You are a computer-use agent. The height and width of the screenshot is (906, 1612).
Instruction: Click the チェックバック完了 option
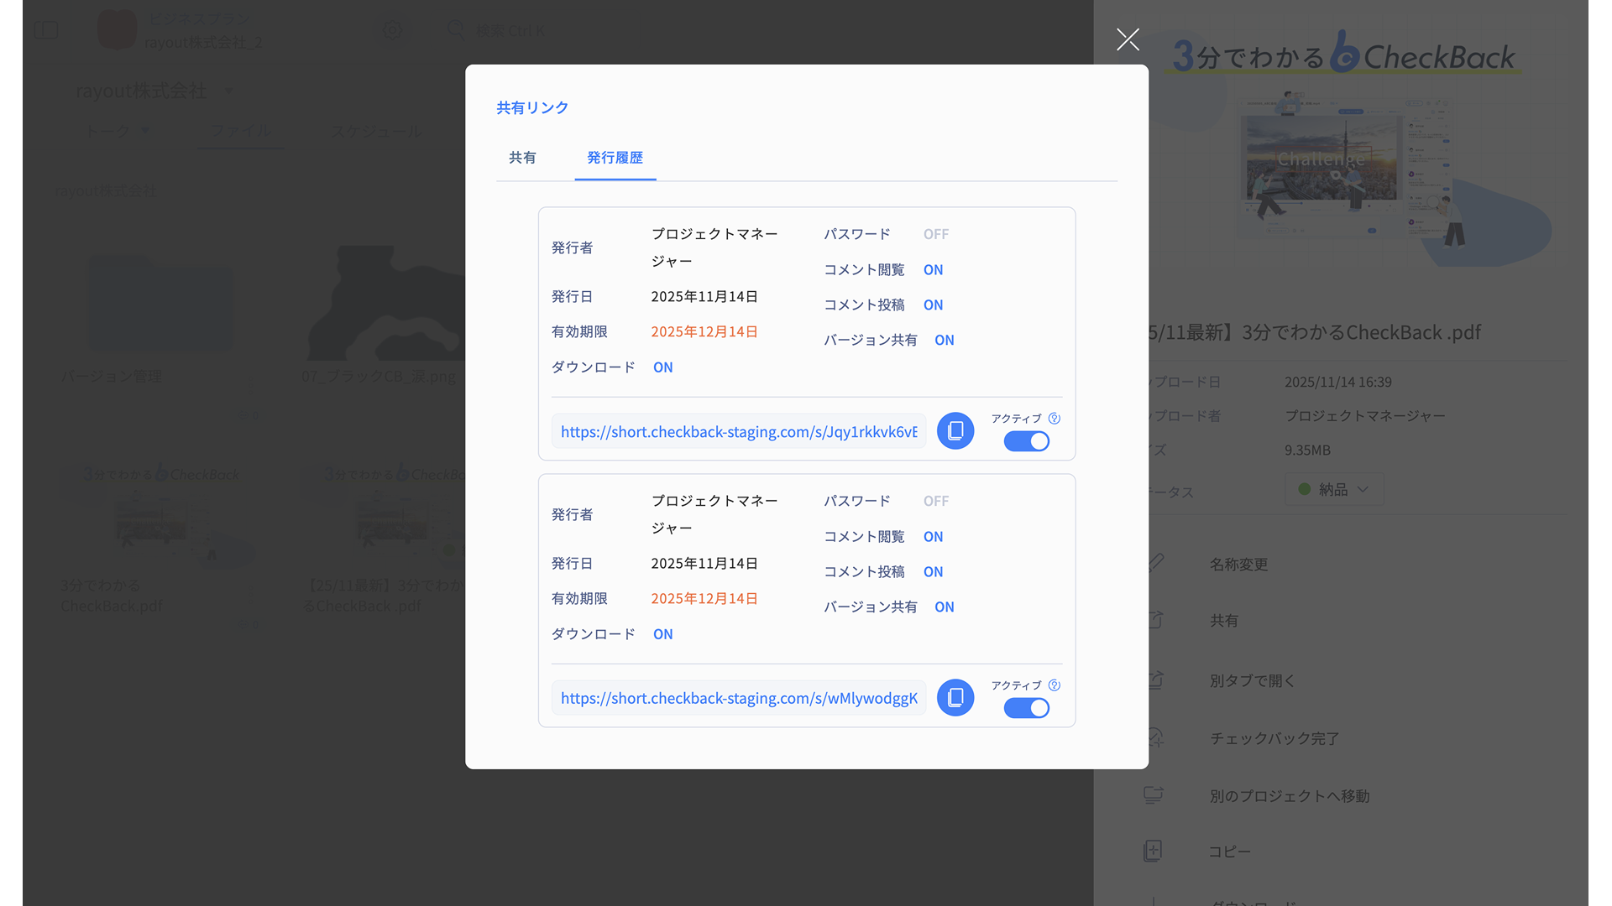[1274, 738]
